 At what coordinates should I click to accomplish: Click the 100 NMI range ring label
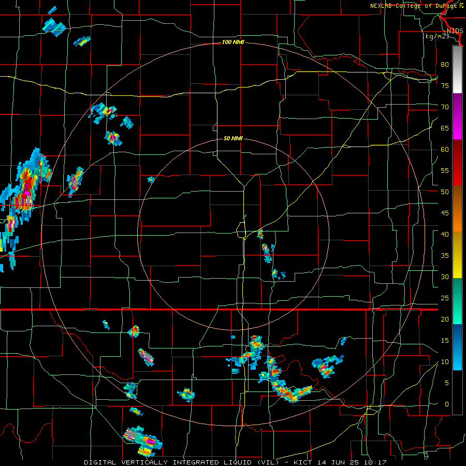point(233,42)
